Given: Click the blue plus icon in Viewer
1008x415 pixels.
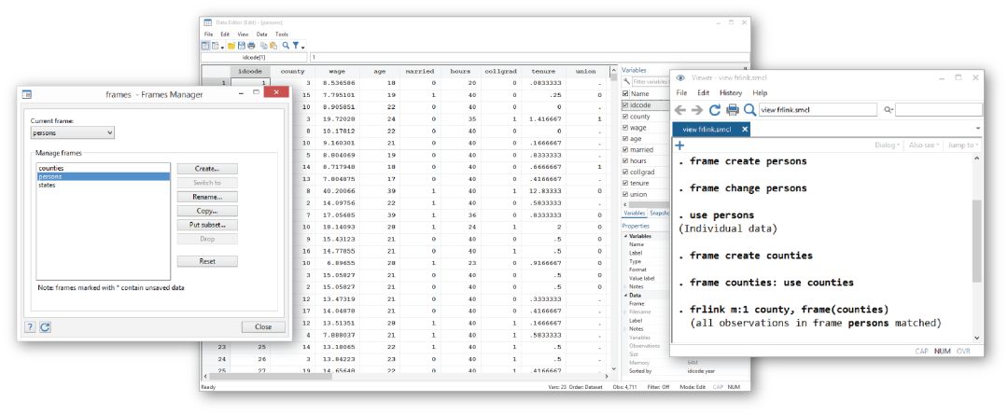Looking at the screenshot, I should pos(679,145).
